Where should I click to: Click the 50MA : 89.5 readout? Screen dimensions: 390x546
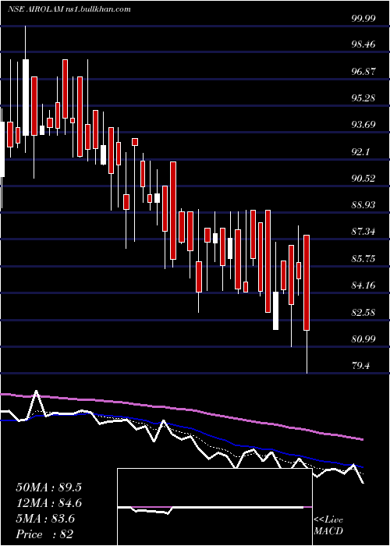[x=48, y=487]
